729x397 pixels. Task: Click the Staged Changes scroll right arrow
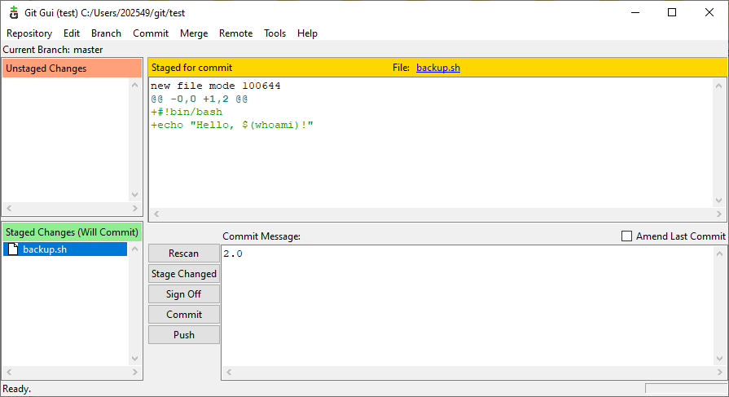pos(135,372)
